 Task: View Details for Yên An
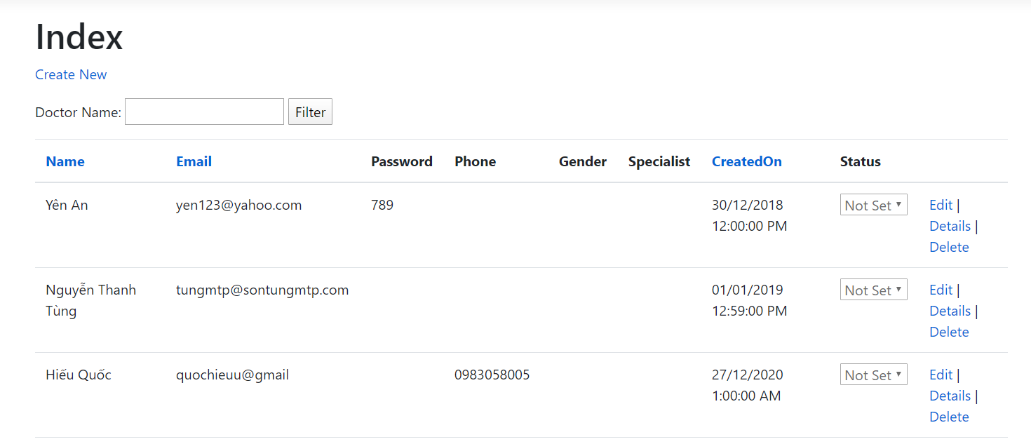[x=950, y=226]
